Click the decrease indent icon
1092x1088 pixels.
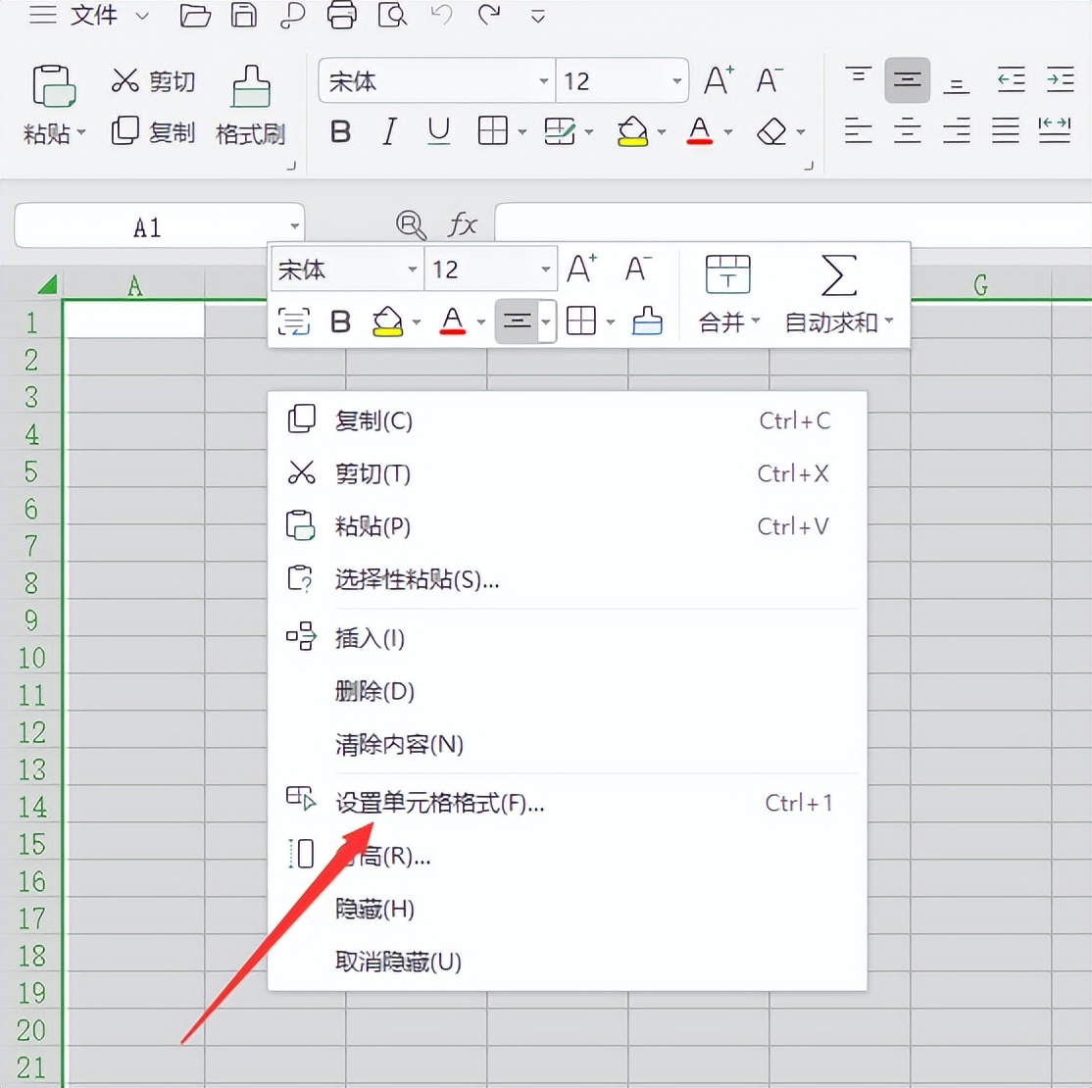[1011, 80]
